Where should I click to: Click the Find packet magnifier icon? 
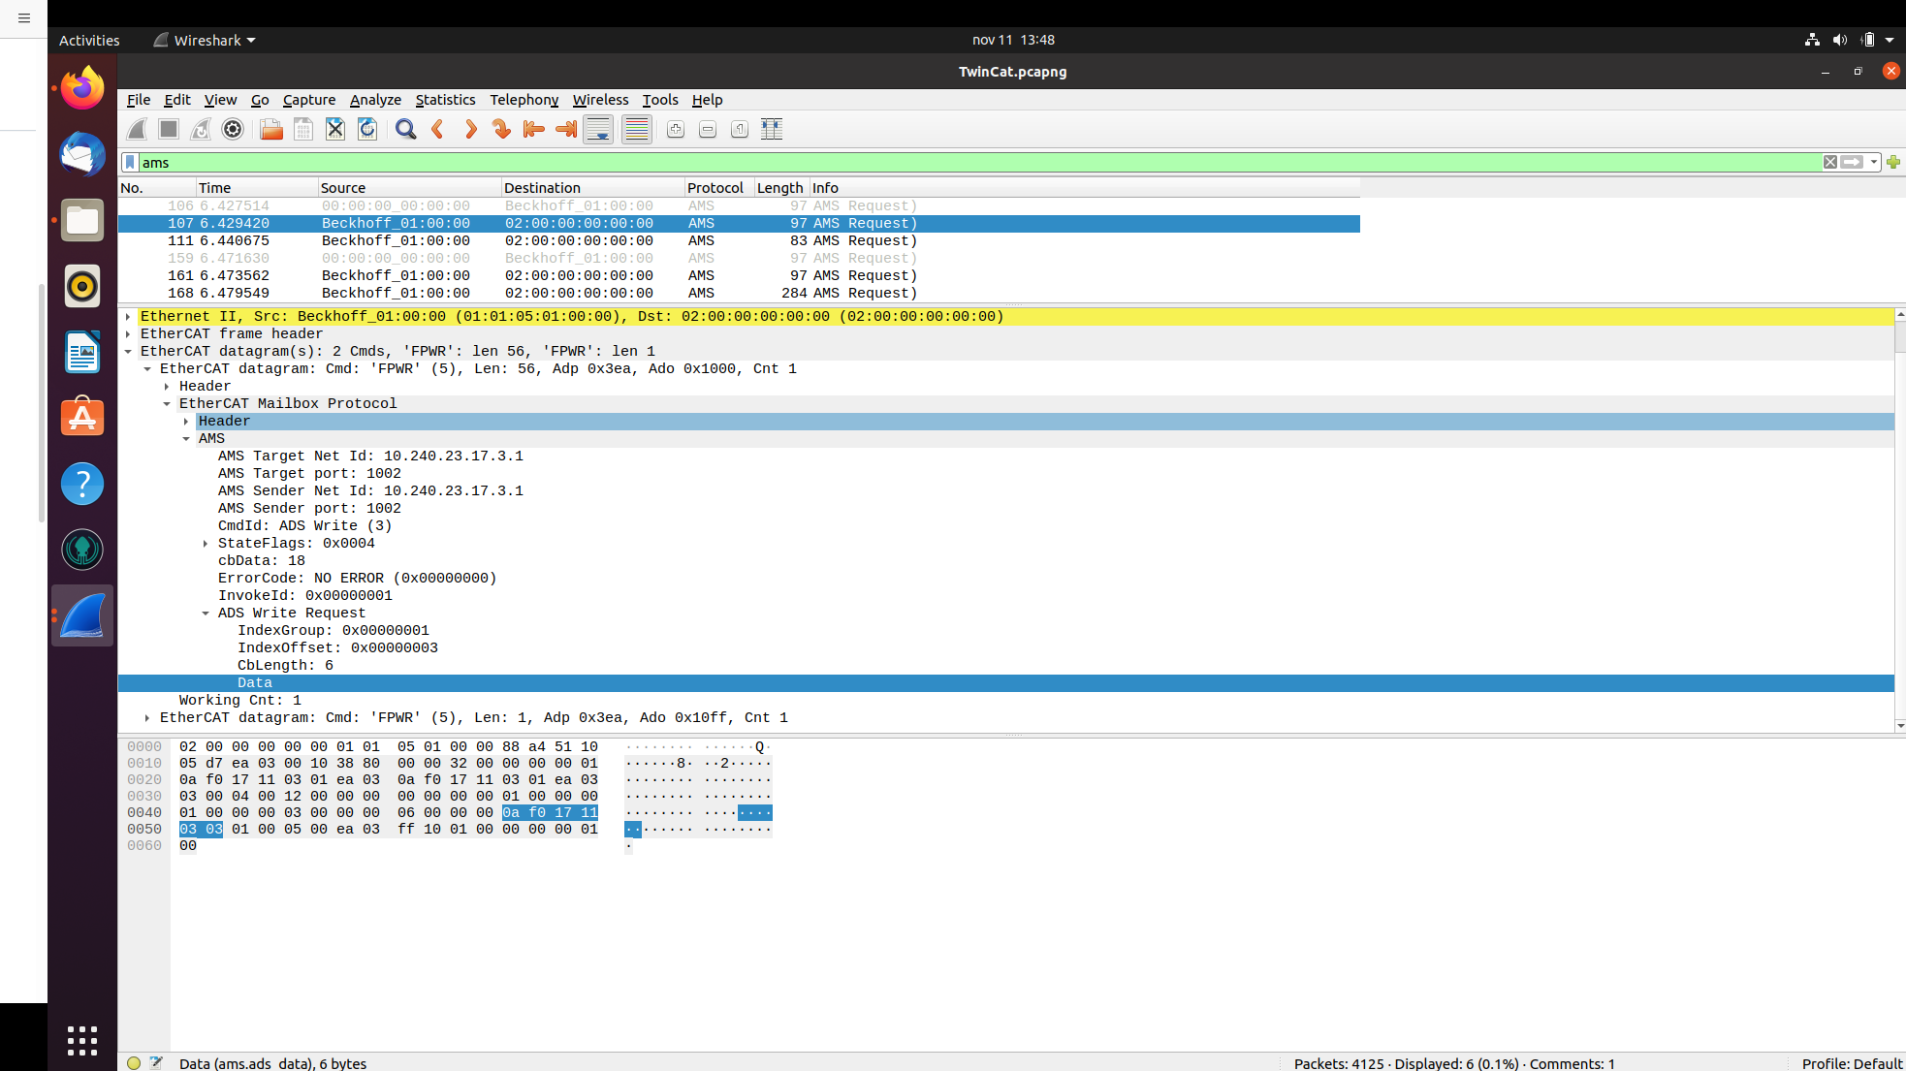[405, 129]
